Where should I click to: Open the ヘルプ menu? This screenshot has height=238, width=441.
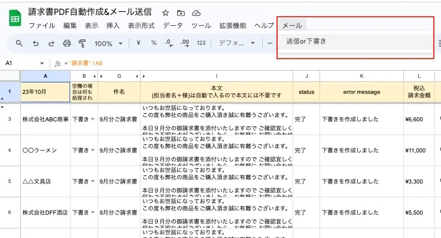coord(264,26)
